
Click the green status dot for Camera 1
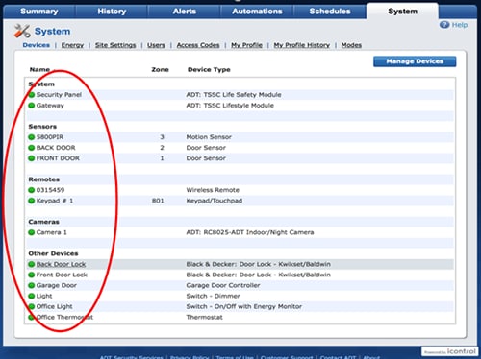tap(32, 232)
